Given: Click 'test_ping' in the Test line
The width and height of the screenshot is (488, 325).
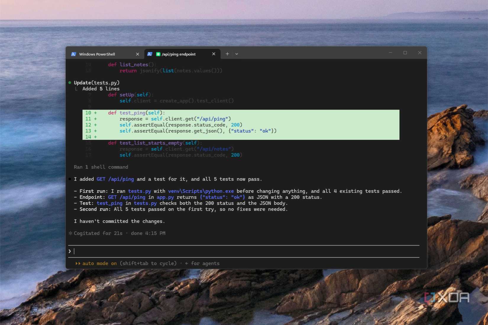Looking at the screenshot, I should point(109,203).
